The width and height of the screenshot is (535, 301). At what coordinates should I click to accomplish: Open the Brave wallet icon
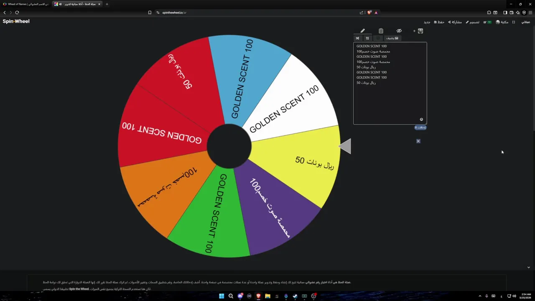(512, 13)
